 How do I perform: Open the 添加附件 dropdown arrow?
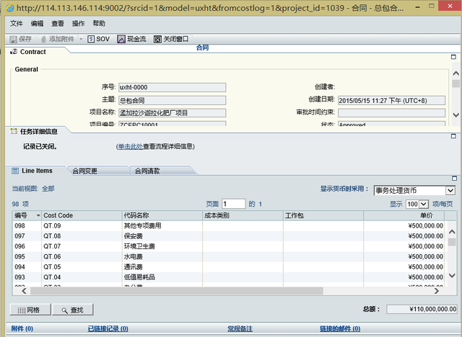point(81,39)
